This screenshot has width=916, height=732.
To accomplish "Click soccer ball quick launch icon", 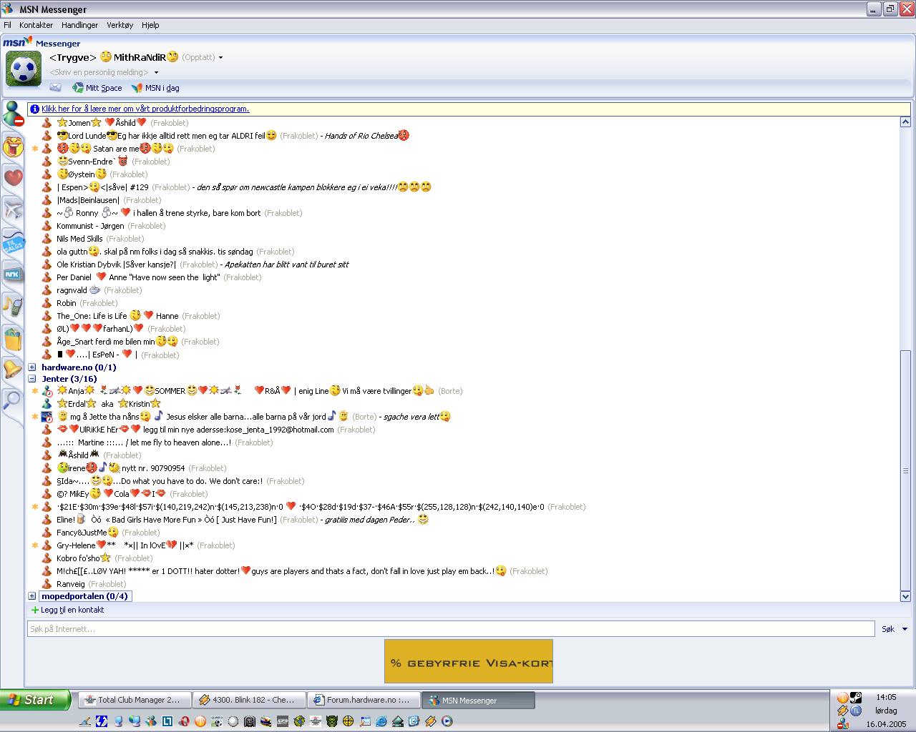I will click(216, 721).
